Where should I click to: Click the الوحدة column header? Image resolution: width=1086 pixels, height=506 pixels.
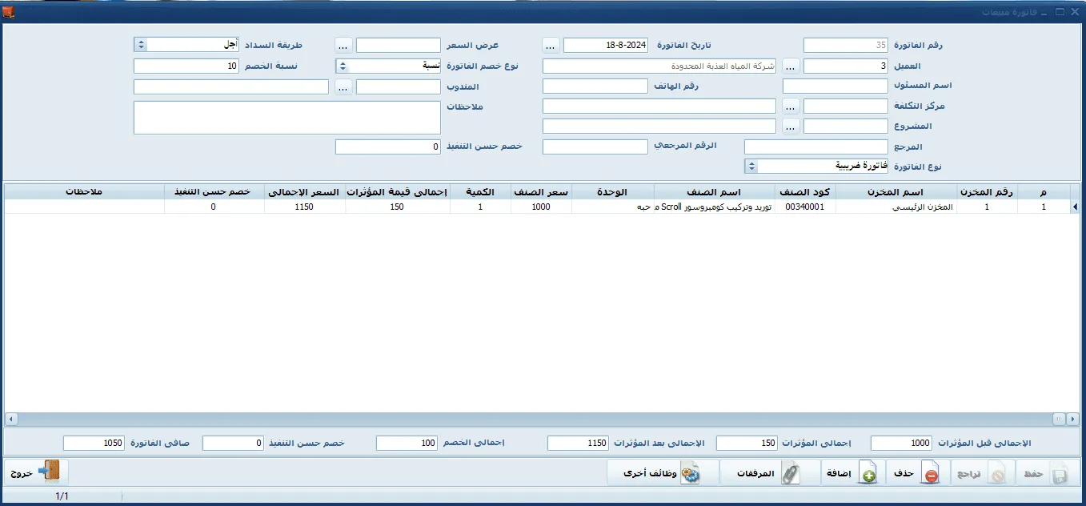coord(613,192)
